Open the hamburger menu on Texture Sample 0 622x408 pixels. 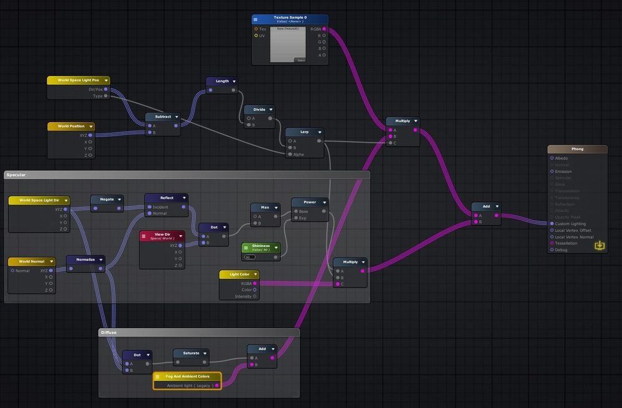(255, 19)
